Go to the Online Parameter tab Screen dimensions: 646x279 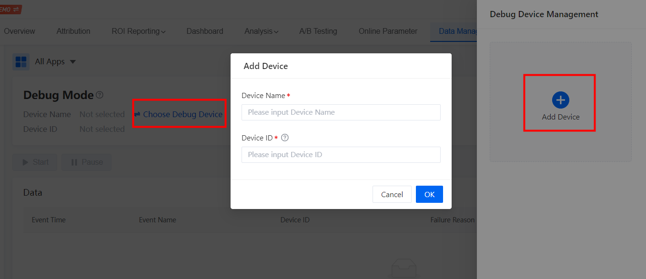(x=388, y=31)
